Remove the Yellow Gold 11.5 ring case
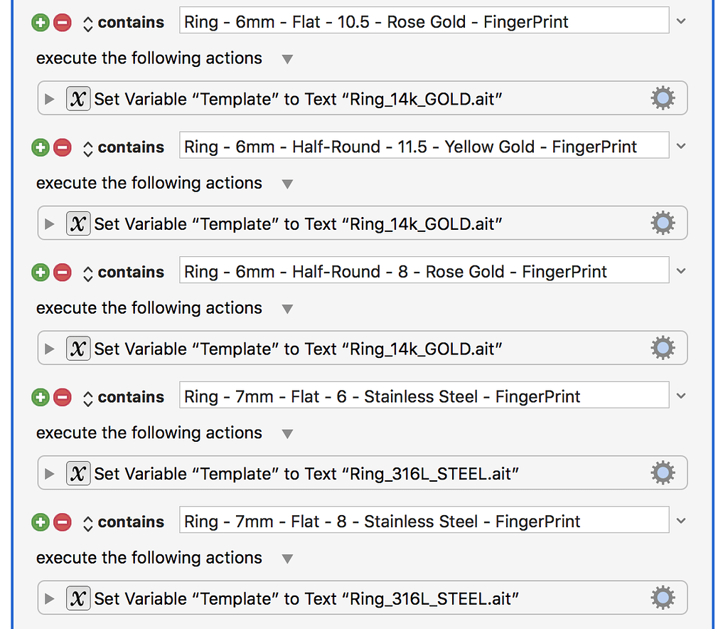This screenshot has height=629, width=728. click(x=63, y=147)
